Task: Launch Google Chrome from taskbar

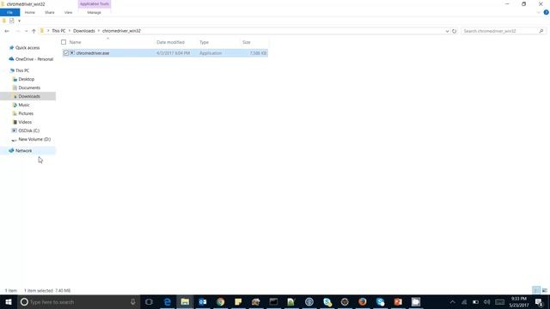Action: coord(220,301)
